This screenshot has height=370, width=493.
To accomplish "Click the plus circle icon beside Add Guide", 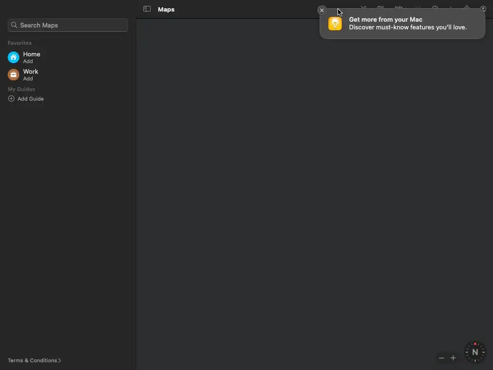I will point(12,98).
